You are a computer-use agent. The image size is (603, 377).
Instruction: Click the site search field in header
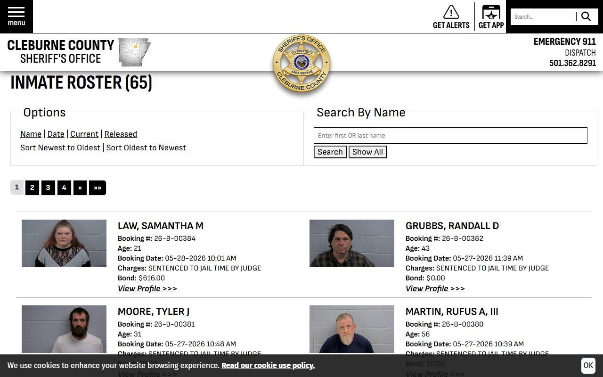(543, 16)
